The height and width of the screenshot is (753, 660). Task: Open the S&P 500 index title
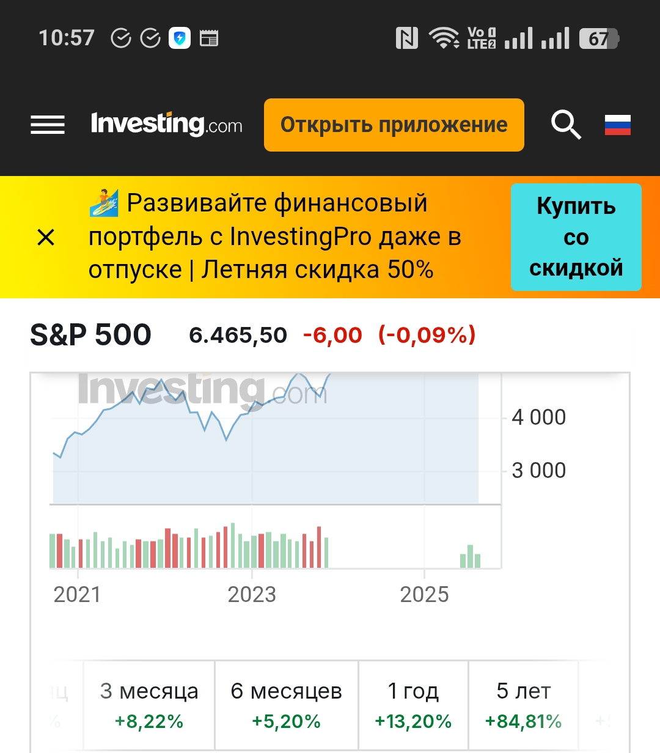point(90,335)
